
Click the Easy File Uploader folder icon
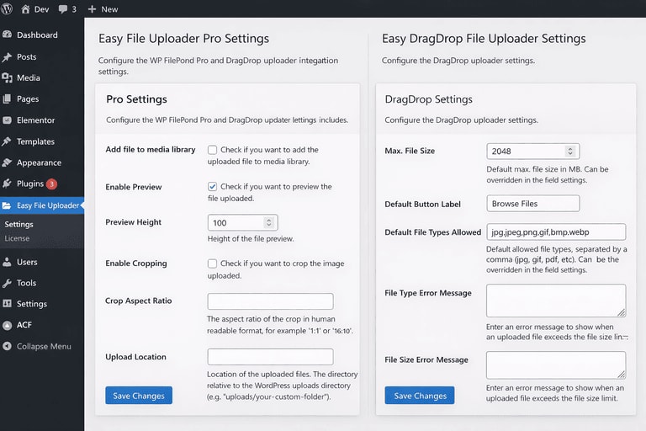(7, 205)
